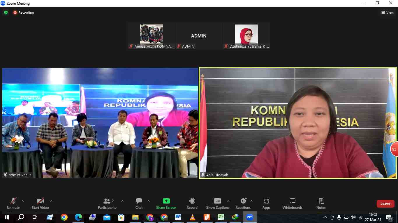Select the ADMIN participant tile
This screenshot has width=398, height=223.
click(x=199, y=36)
